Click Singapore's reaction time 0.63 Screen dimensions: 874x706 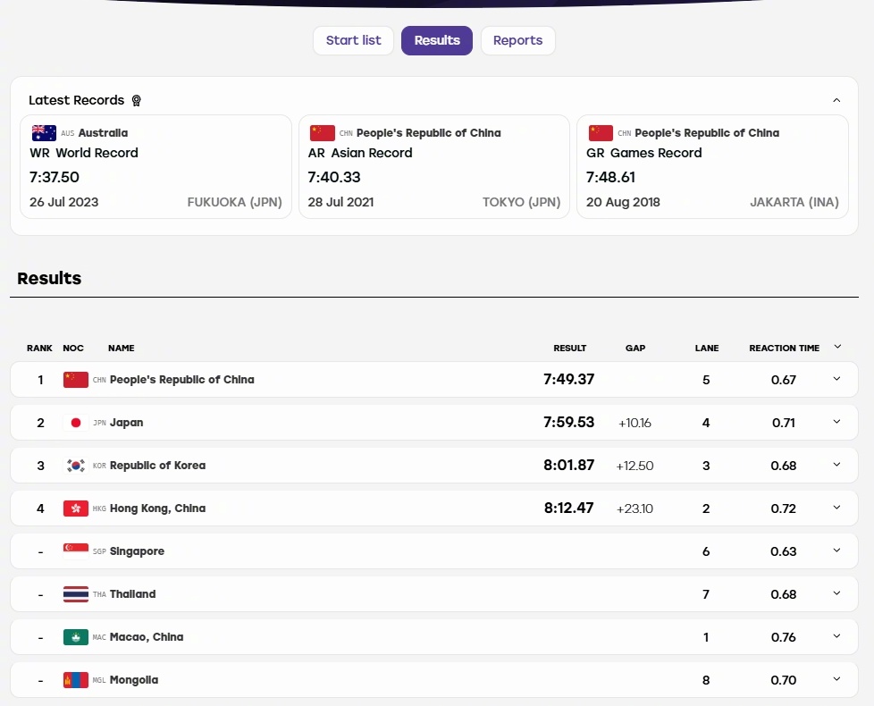pos(783,551)
